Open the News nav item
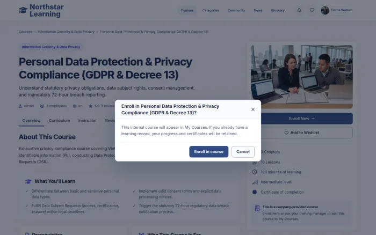This screenshot has width=376, height=235. pos(258,10)
